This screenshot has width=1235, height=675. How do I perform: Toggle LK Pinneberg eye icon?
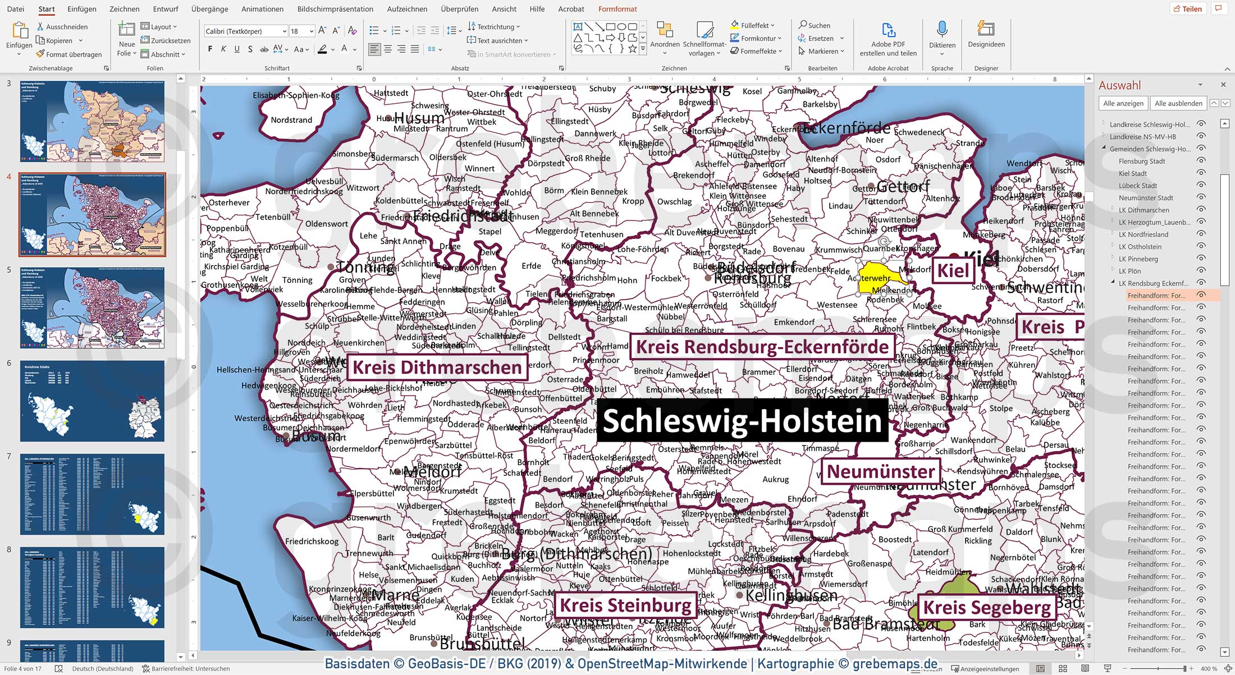pyautogui.click(x=1201, y=259)
